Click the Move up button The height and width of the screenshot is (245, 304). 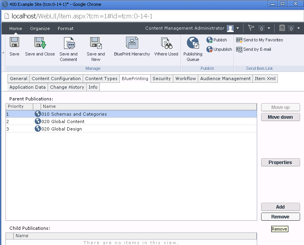pos(281,107)
